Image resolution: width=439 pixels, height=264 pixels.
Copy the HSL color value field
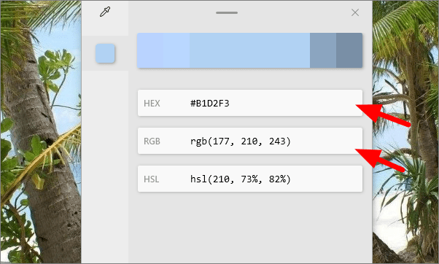point(250,179)
